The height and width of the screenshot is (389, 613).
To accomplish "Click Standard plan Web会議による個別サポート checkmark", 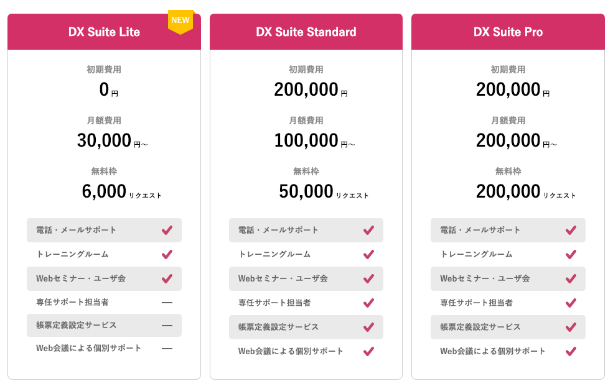I will coord(368,351).
